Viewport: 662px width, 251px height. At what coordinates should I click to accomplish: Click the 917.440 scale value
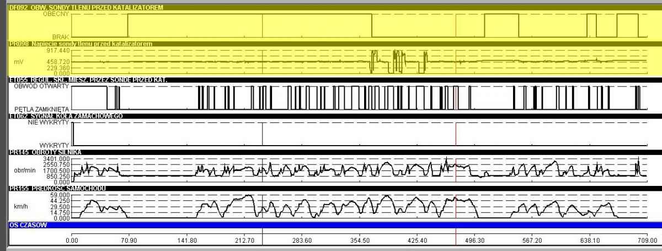57,50
